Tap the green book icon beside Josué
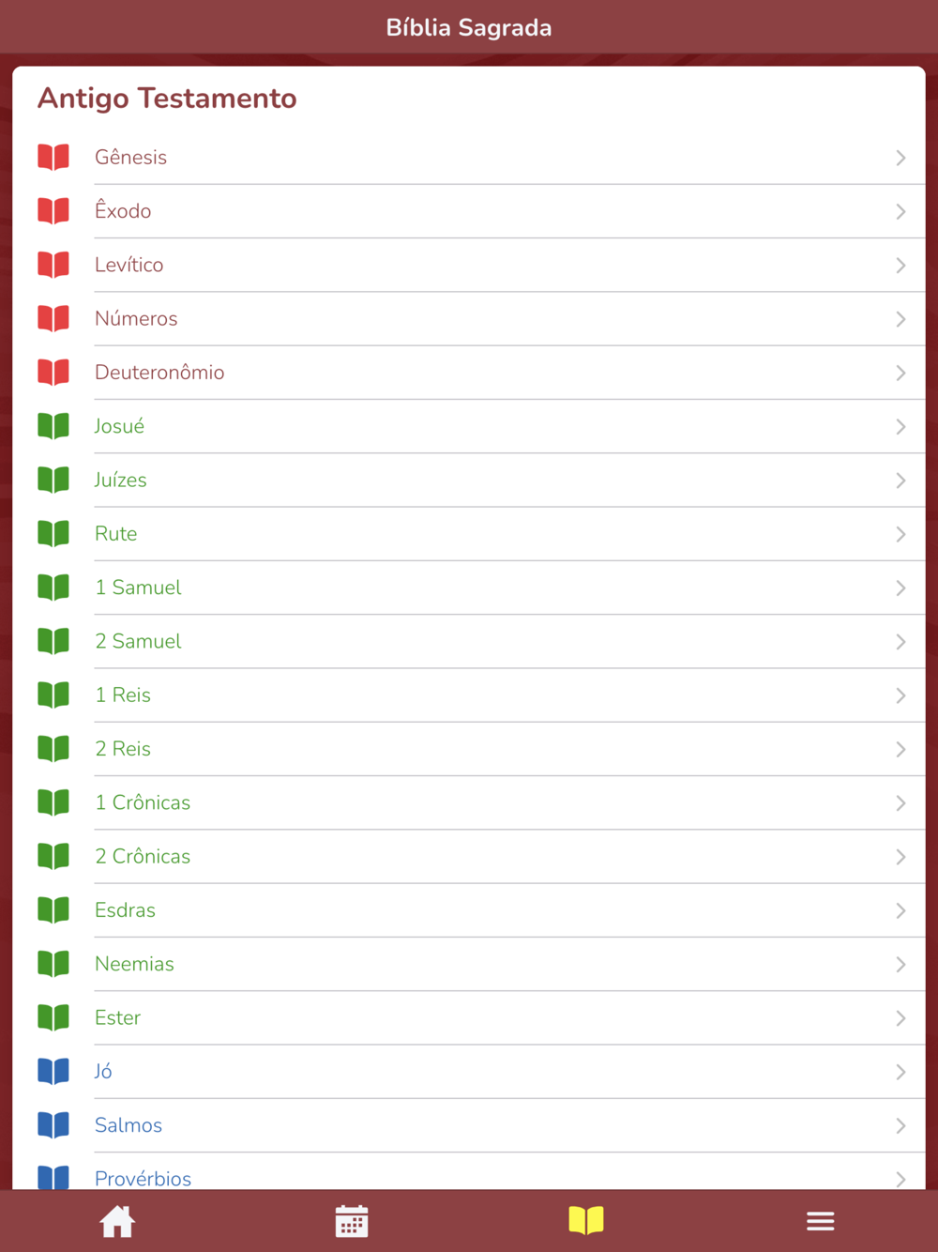The image size is (938, 1252). 53,426
